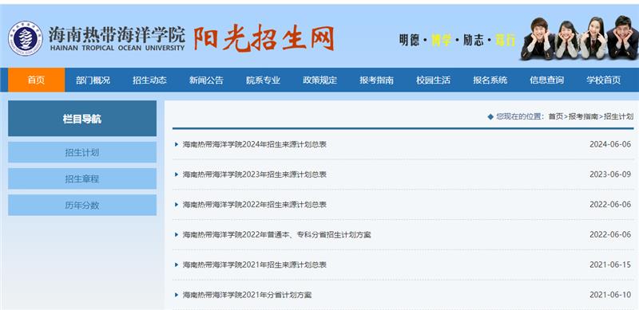Click the Hainan Tropical Ocean University logo
Image resolution: width=639 pixels, height=310 pixels.
click(x=26, y=38)
